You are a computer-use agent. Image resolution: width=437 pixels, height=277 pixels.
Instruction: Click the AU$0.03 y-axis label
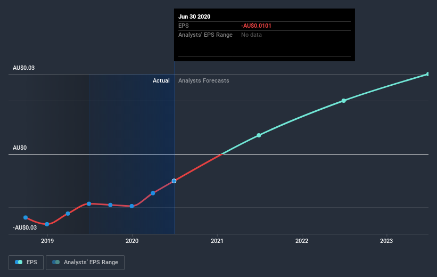pos(24,68)
